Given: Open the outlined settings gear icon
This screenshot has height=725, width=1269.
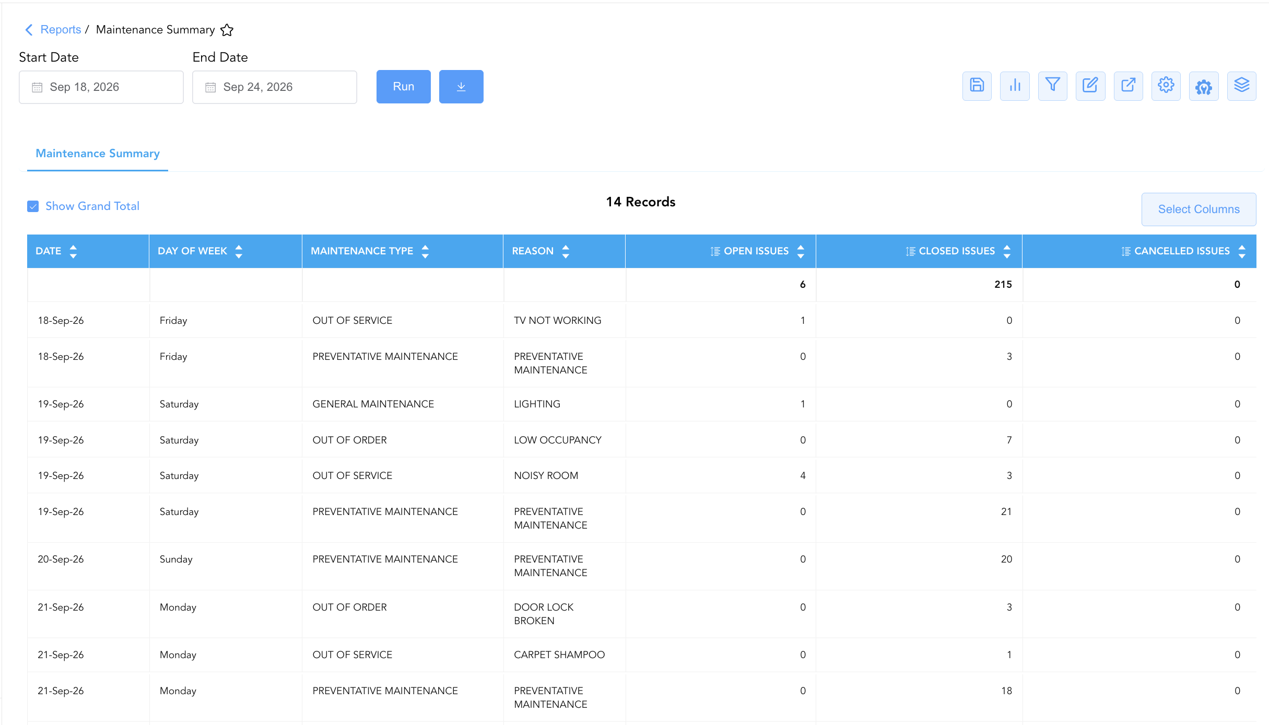Looking at the screenshot, I should (1166, 86).
